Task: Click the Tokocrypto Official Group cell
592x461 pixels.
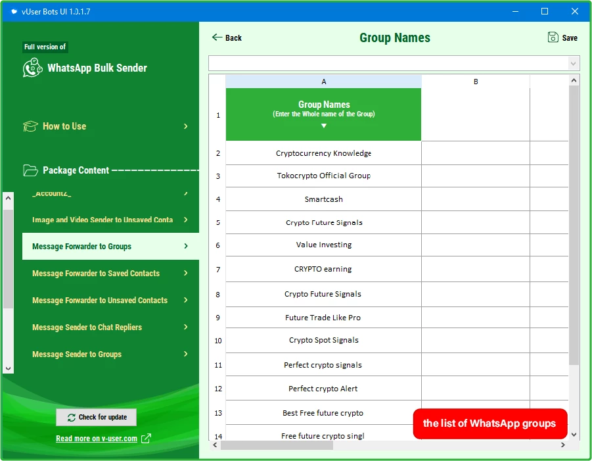Action: point(323,176)
